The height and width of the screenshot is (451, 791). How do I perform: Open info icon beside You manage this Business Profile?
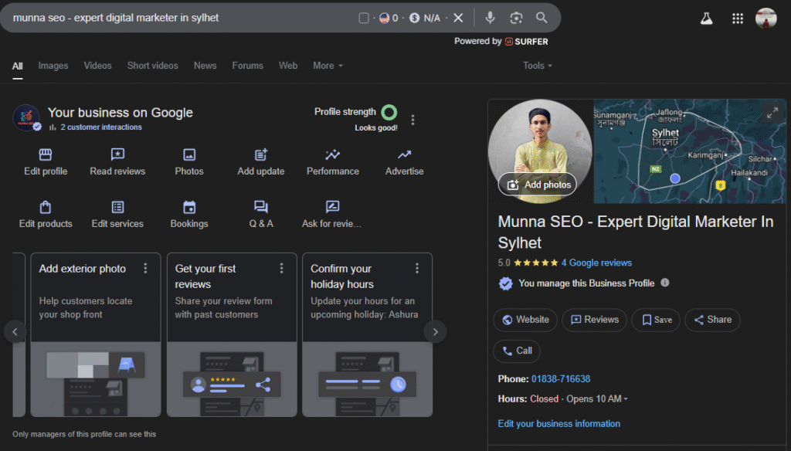[665, 283]
